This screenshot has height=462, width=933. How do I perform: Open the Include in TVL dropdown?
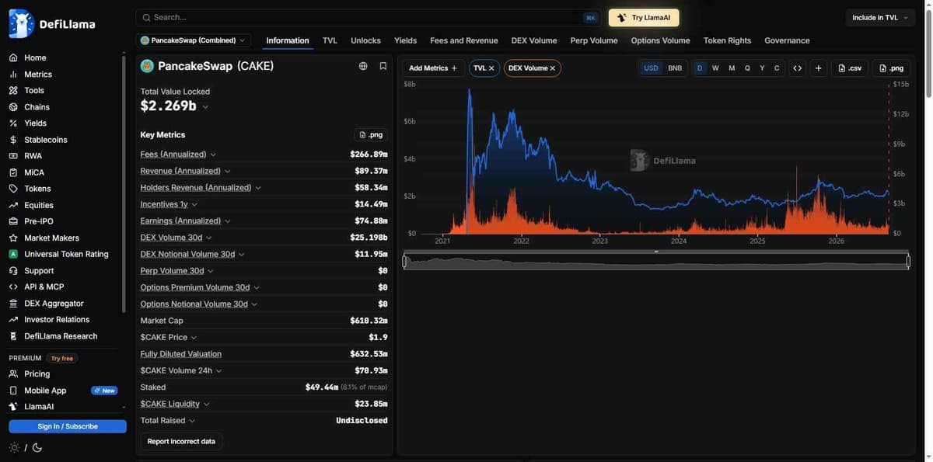point(880,17)
